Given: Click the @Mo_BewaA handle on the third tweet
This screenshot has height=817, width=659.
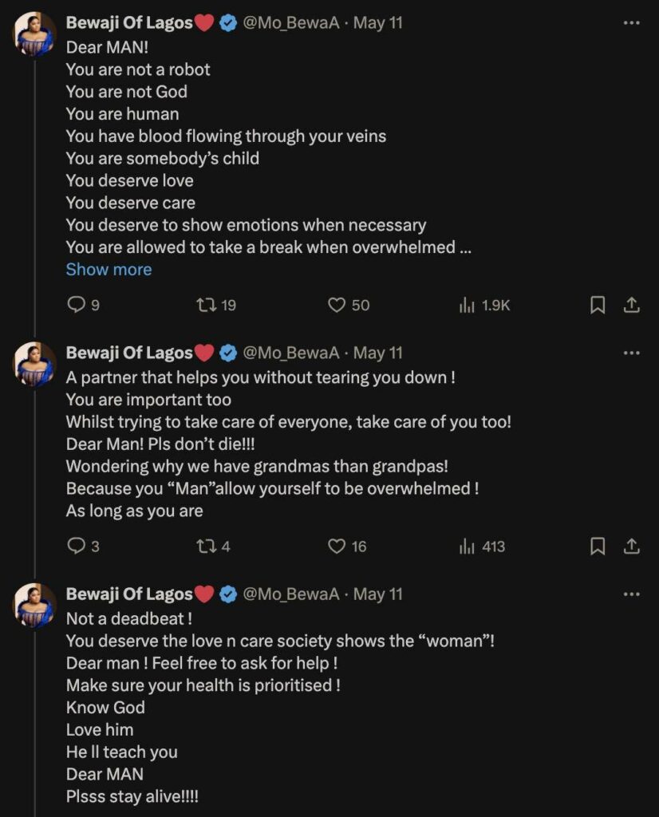Looking at the screenshot, I should [x=291, y=594].
